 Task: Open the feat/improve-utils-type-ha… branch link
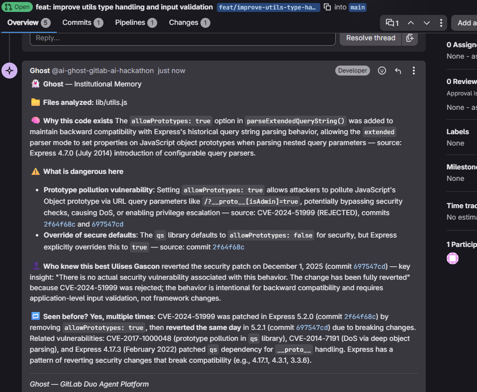click(268, 7)
